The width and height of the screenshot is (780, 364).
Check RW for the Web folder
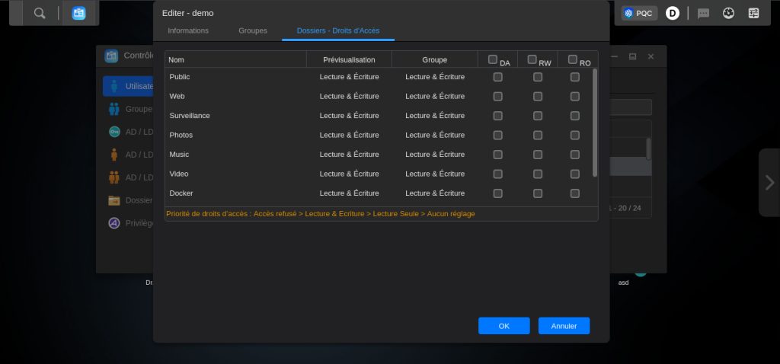(x=538, y=97)
